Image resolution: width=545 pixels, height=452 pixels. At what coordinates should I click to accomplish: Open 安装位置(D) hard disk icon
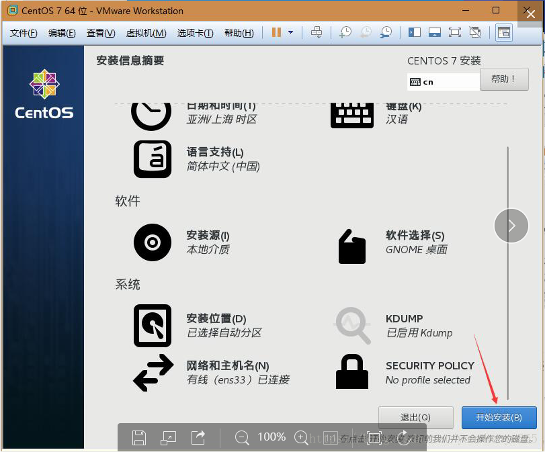click(153, 326)
